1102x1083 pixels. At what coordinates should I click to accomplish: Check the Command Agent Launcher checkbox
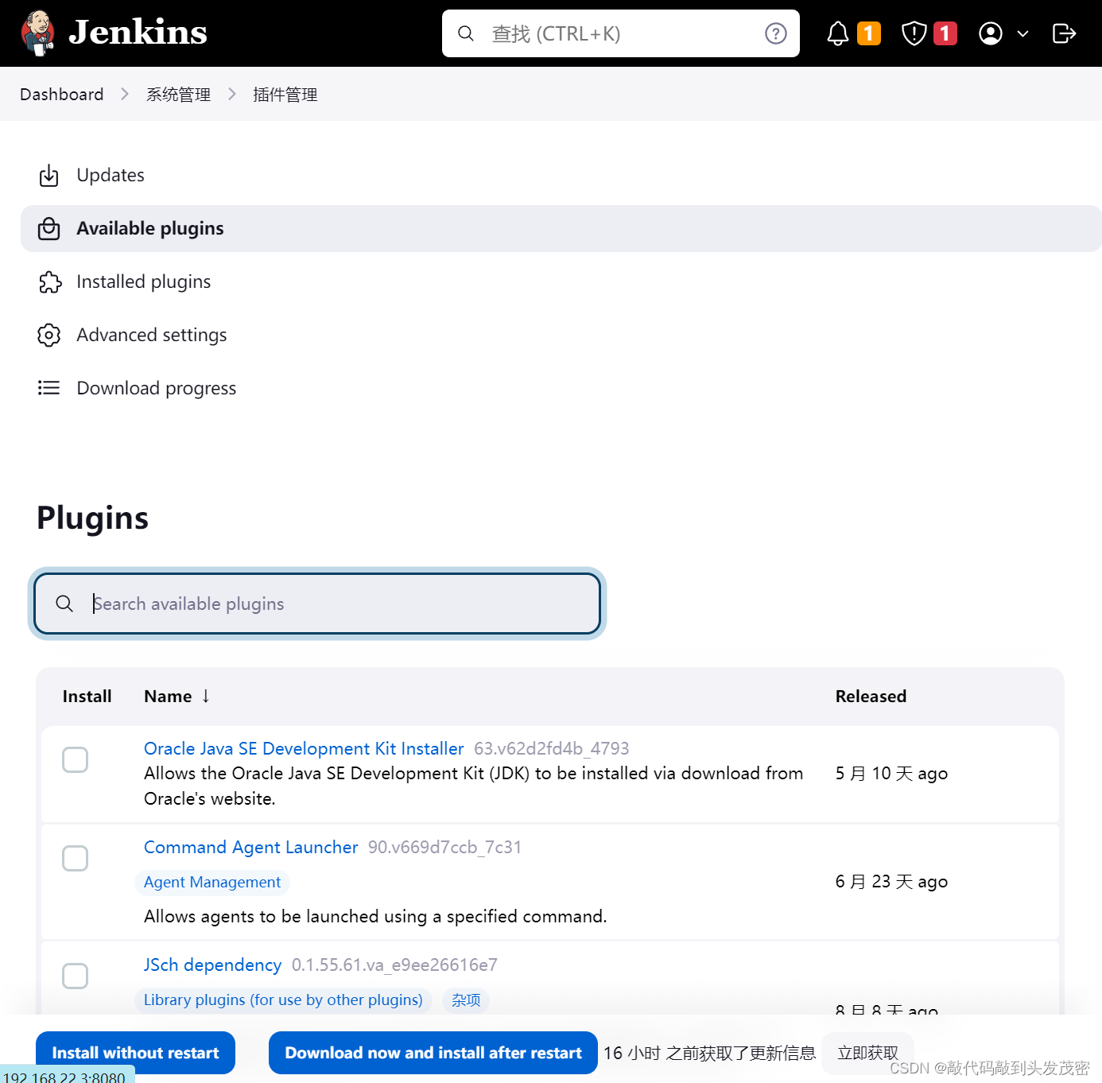(x=76, y=858)
